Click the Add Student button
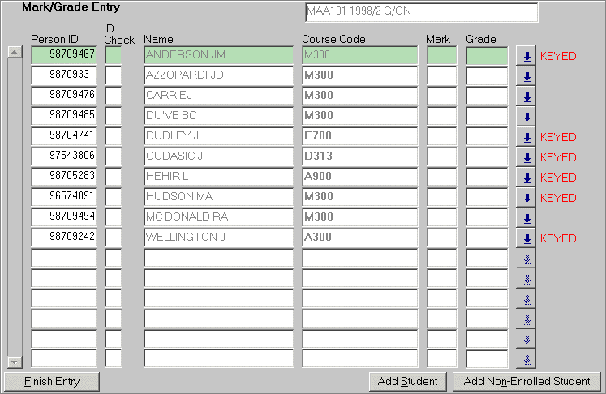 pos(407,381)
